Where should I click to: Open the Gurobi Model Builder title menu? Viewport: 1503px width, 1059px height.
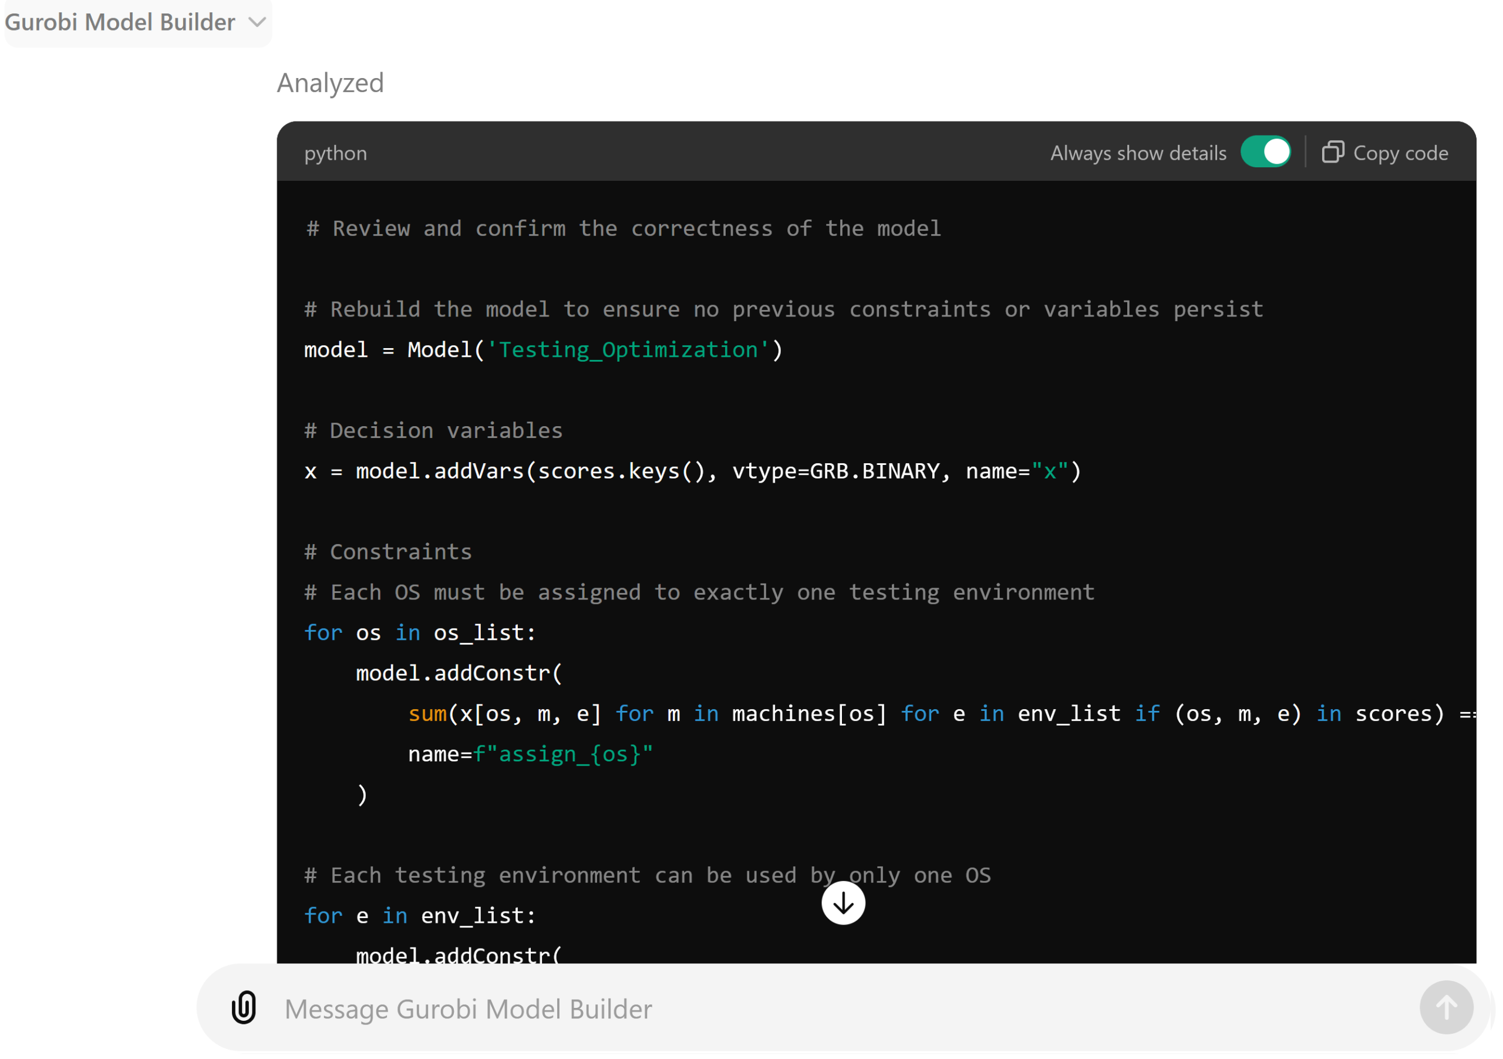tap(120, 22)
